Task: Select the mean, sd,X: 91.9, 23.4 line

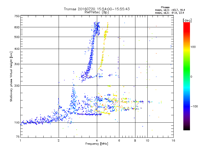Action: (x=170, y=13)
